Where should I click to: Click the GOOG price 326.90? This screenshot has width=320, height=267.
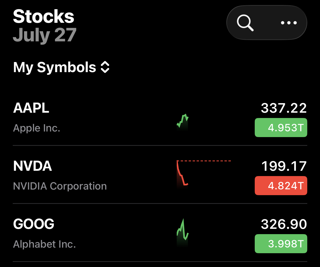tap(284, 224)
